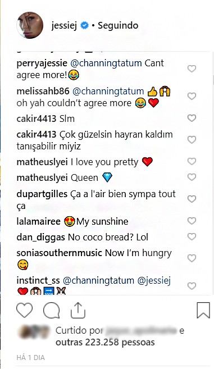View the outras 223.258 pessoas likes list
This screenshot has width=214, height=369.
coord(105,342)
